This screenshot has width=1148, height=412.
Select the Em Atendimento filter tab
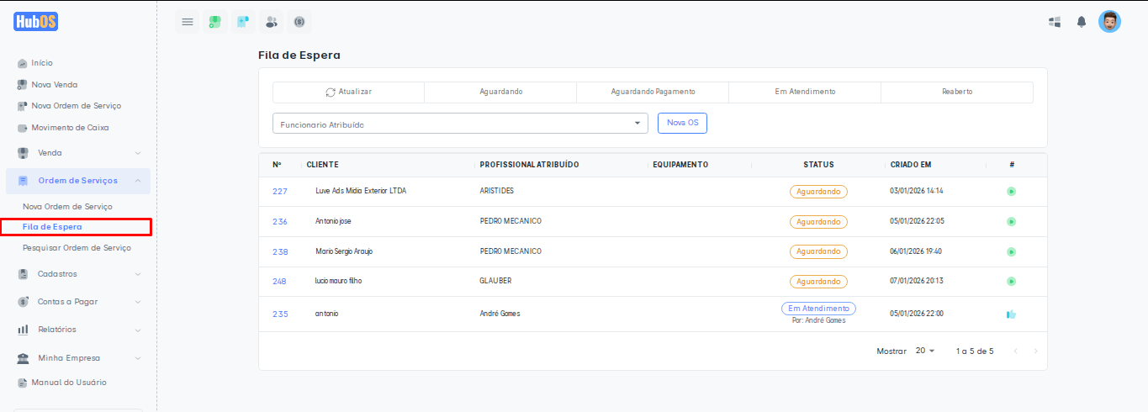click(x=805, y=92)
